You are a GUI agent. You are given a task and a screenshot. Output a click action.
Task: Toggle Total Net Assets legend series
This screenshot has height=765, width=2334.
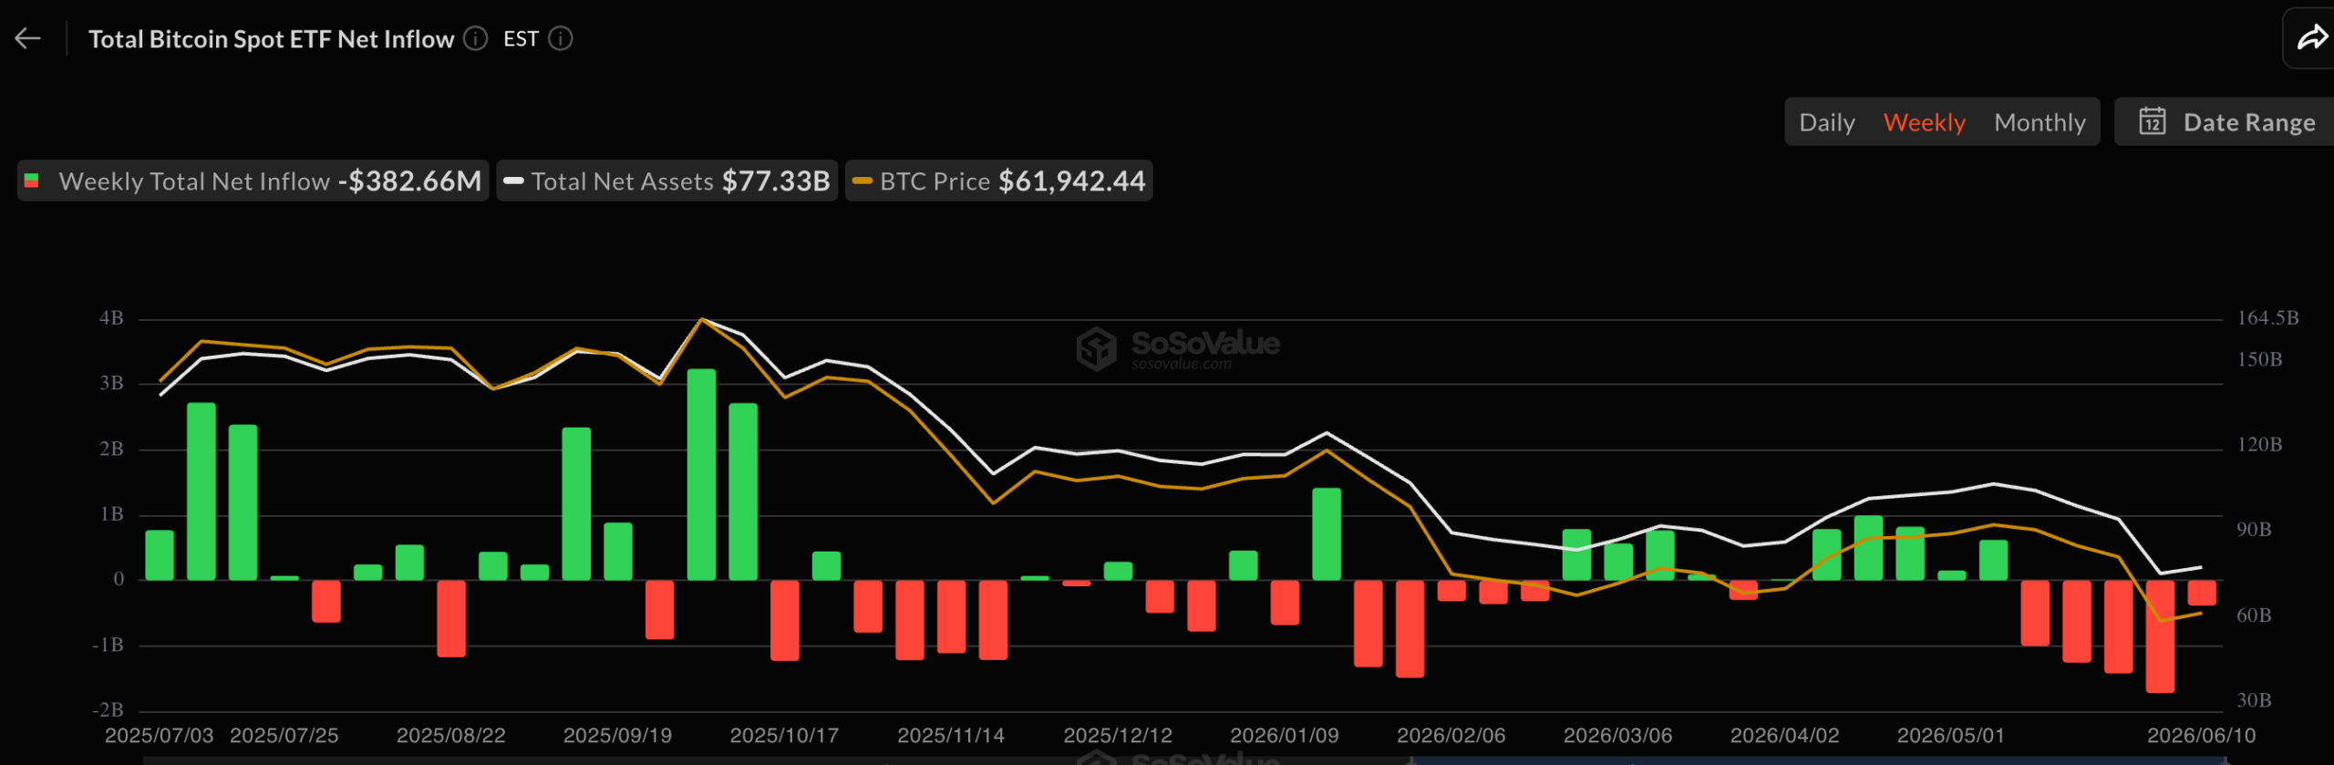[666, 181]
